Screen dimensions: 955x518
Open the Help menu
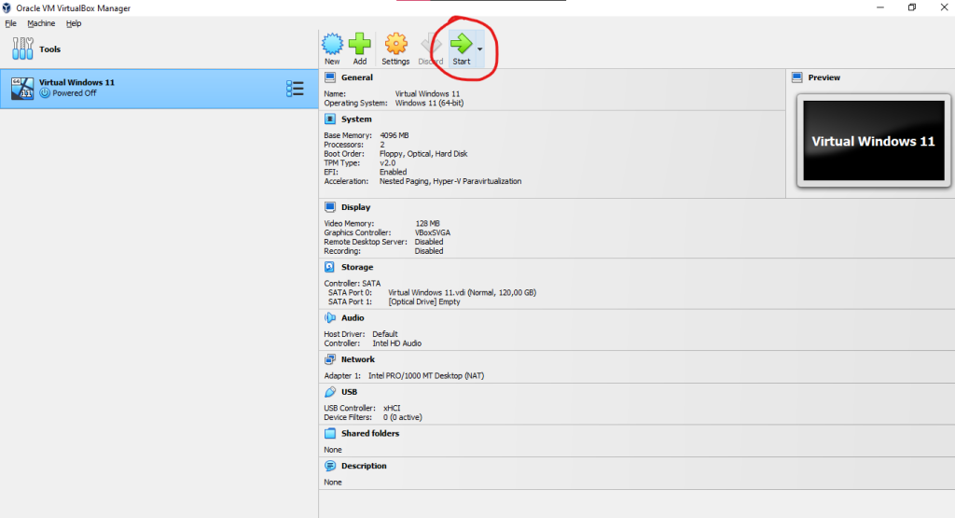click(x=74, y=23)
